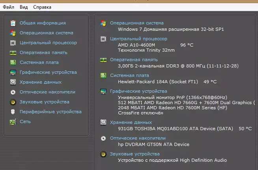Click the Общая информация clipboard icon in sidebar
This screenshot has width=258, height=170.
point(13,23)
